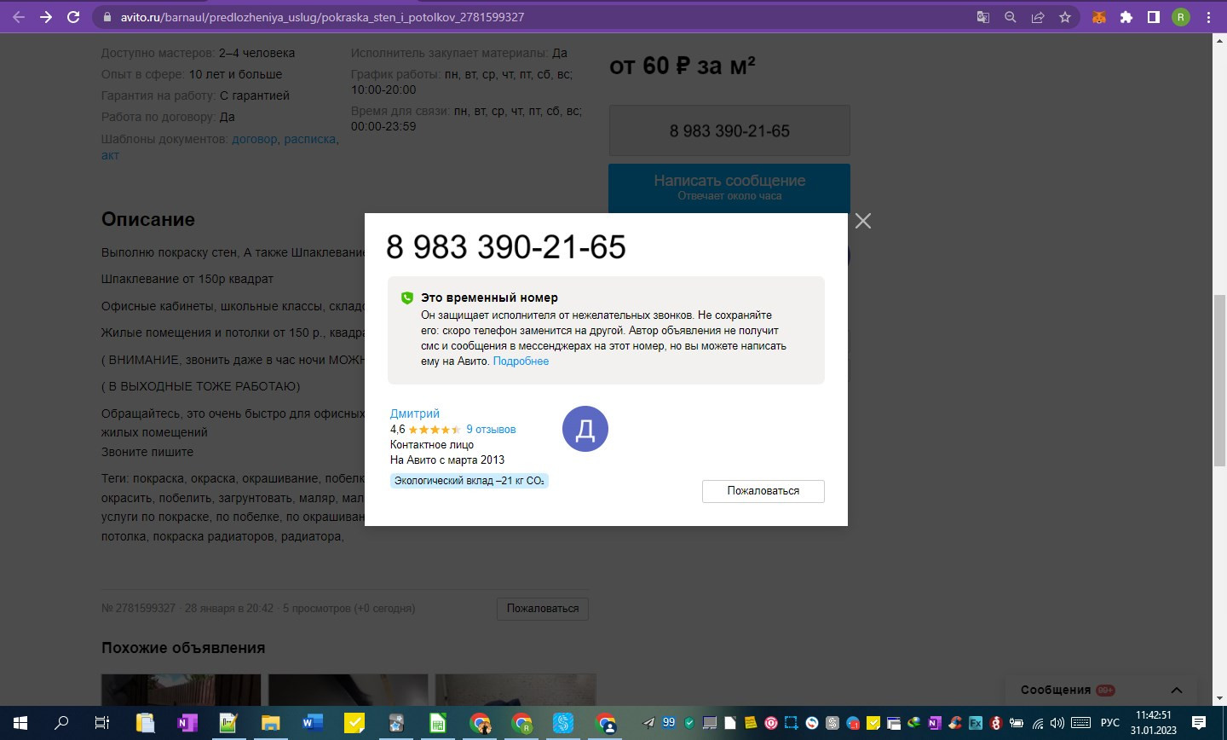The image size is (1227, 740).
Task: Open seller Дмитрий's profile link
Action: coord(415,413)
